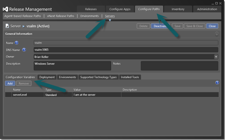Click the help icon next to Name
Screen dimensions: 225x140
[17, 43]
